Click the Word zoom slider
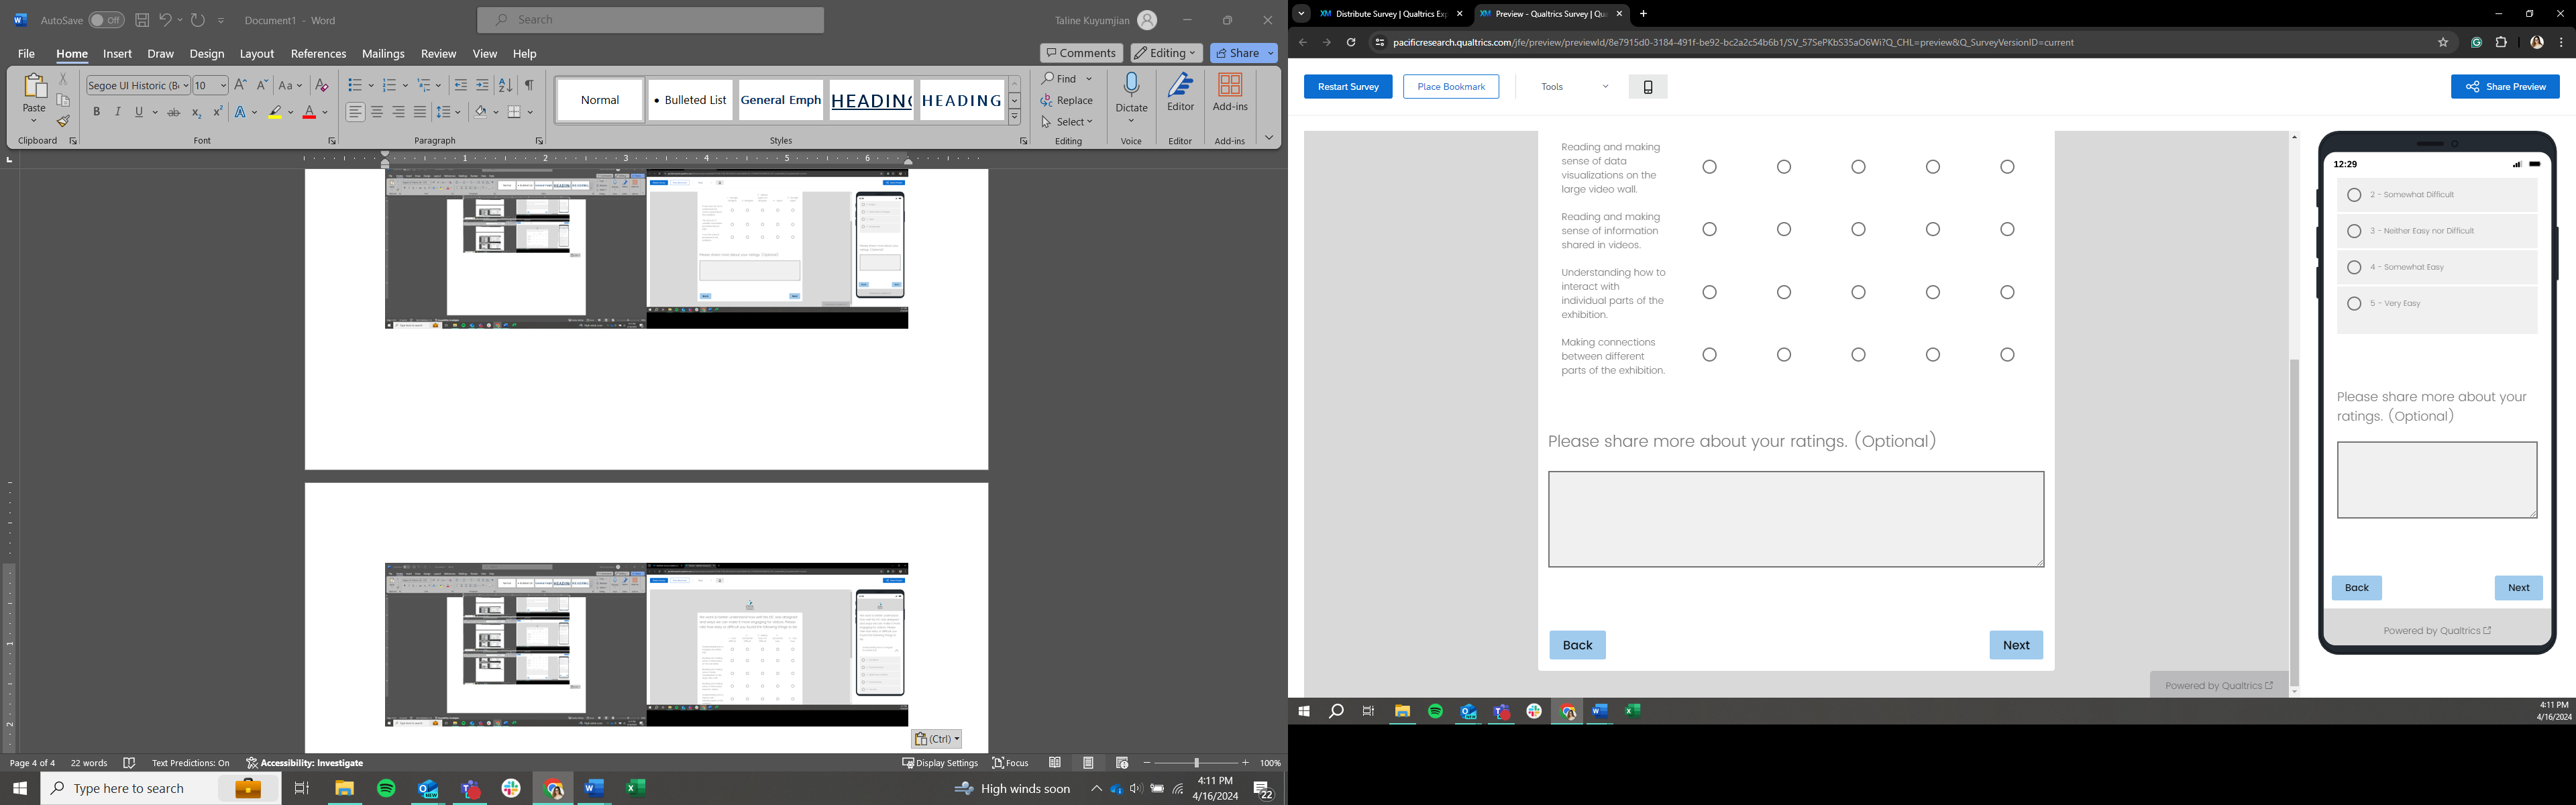2576x805 pixels. click(1196, 763)
